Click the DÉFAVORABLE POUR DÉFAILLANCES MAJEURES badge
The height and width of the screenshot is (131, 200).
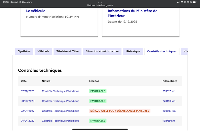tap(119, 111)
